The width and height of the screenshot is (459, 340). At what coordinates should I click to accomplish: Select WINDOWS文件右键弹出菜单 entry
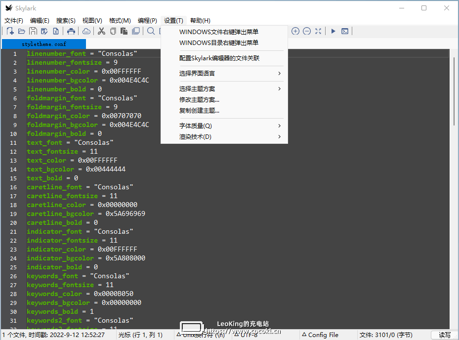[224, 32]
